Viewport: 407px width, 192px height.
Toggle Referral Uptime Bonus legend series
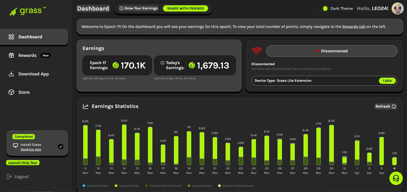(236, 186)
